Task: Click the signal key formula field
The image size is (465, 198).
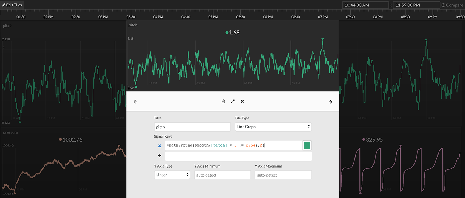Action: pos(232,145)
